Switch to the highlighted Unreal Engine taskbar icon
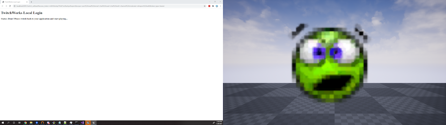Viewport: 446px width, 125px height. click(x=88, y=122)
